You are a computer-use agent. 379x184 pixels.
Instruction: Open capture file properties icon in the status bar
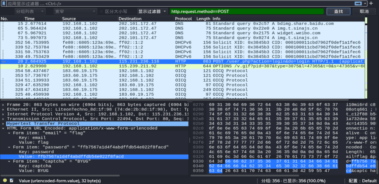12,180
